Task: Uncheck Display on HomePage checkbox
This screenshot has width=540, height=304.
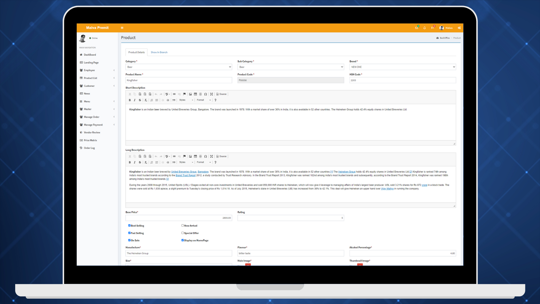Action: [x=183, y=240]
